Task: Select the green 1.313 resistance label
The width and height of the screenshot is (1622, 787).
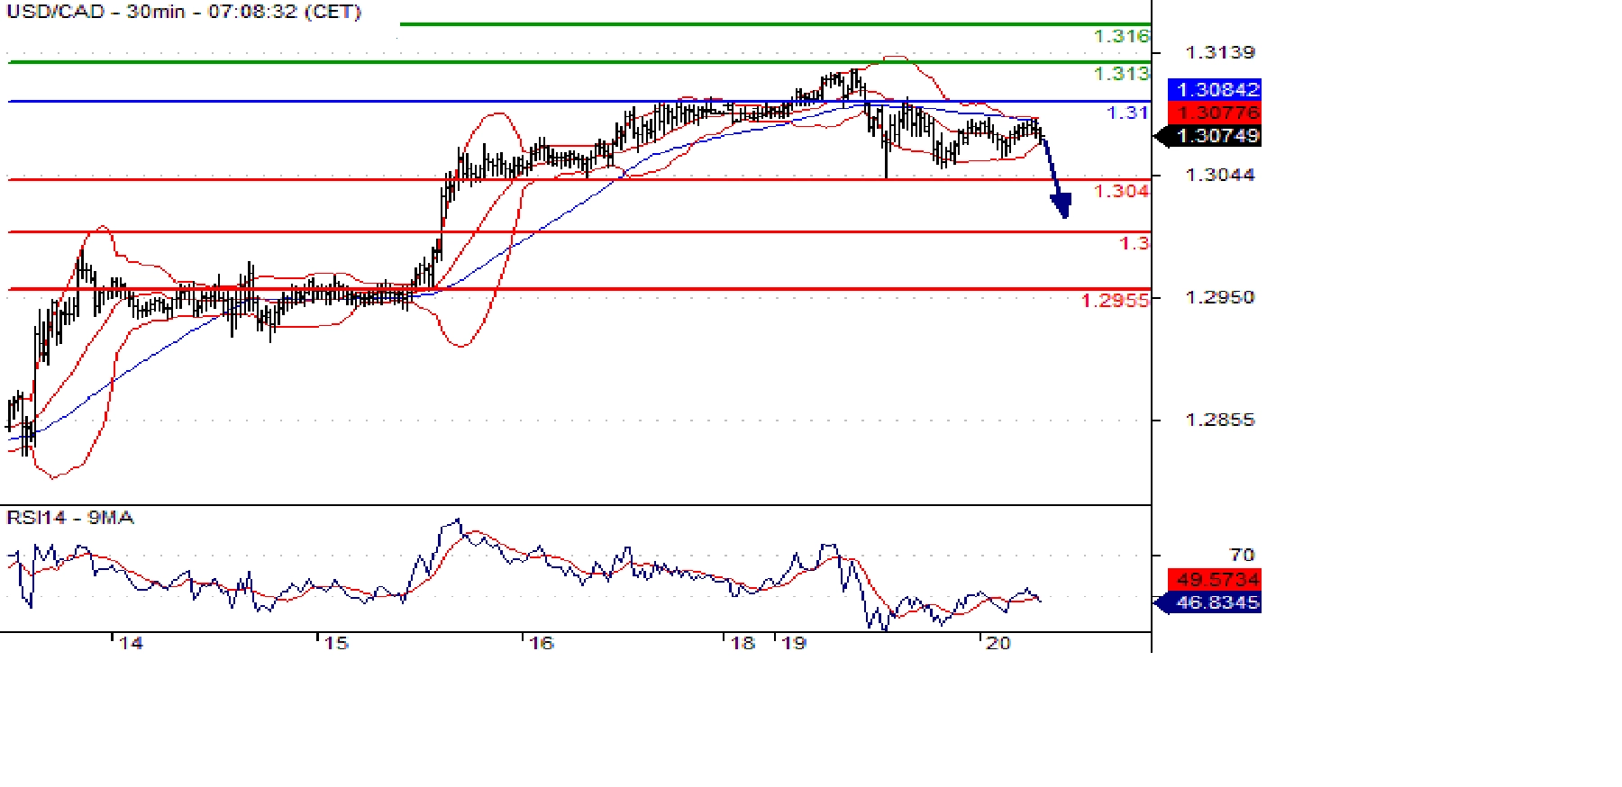Action: pos(1121,74)
